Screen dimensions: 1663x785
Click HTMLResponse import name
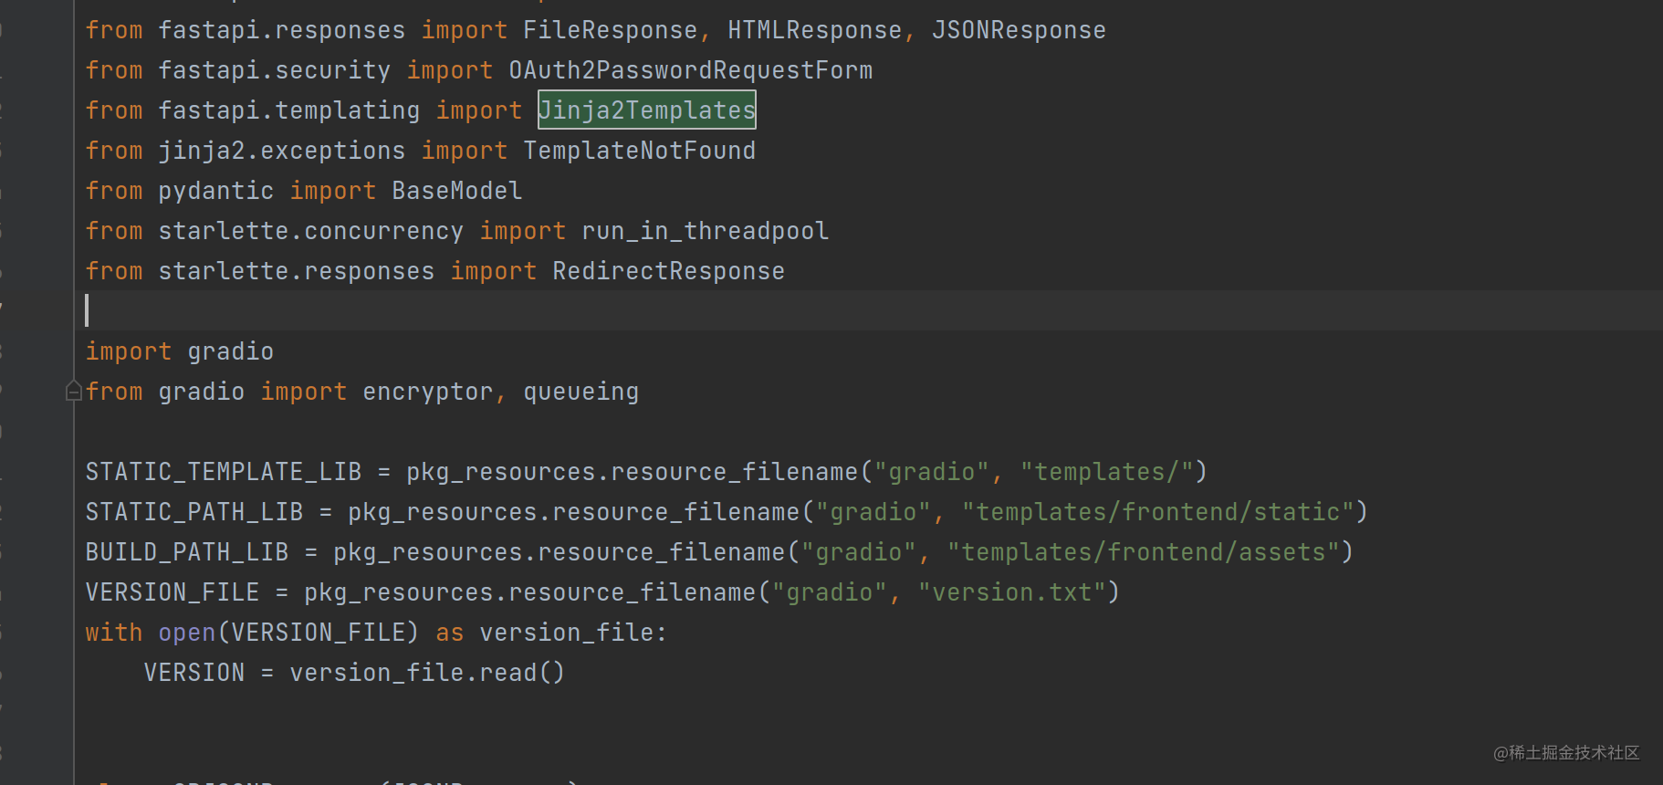pyautogui.click(x=815, y=30)
